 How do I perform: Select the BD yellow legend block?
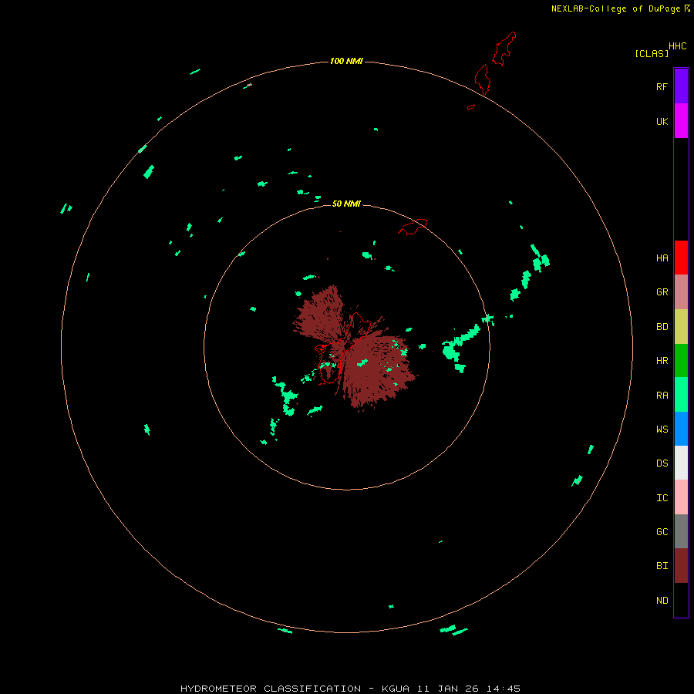[x=681, y=326]
